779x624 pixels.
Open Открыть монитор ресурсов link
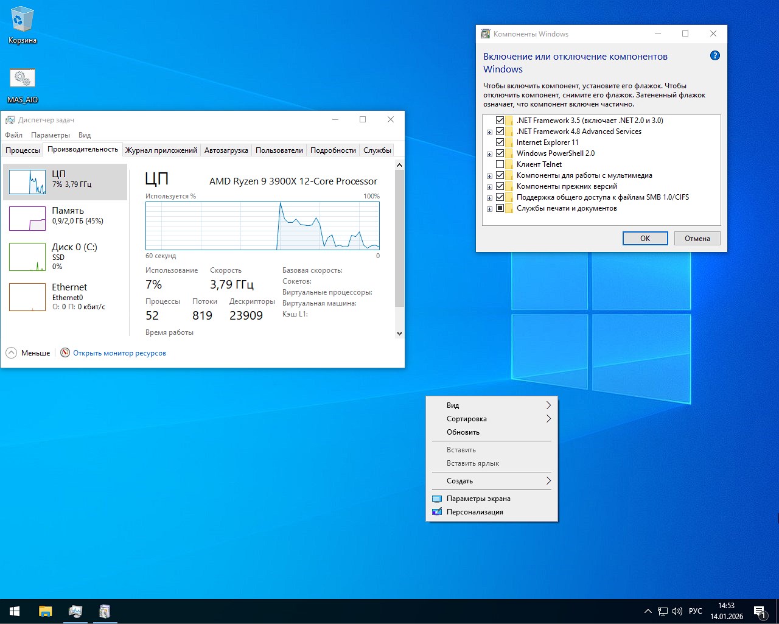[x=119, y=352]
